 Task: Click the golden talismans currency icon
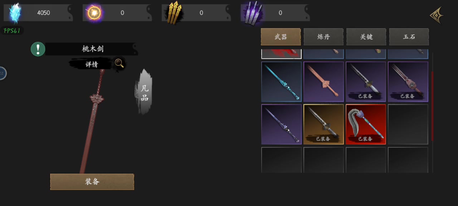point(174,13)
